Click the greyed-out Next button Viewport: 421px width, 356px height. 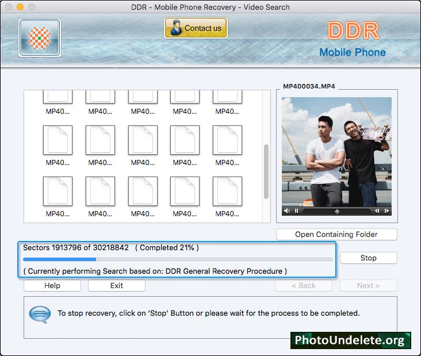(x=368, y=286)
